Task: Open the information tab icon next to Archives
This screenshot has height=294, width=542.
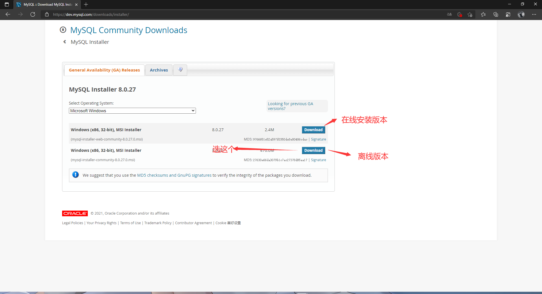Action: point(180,70)
